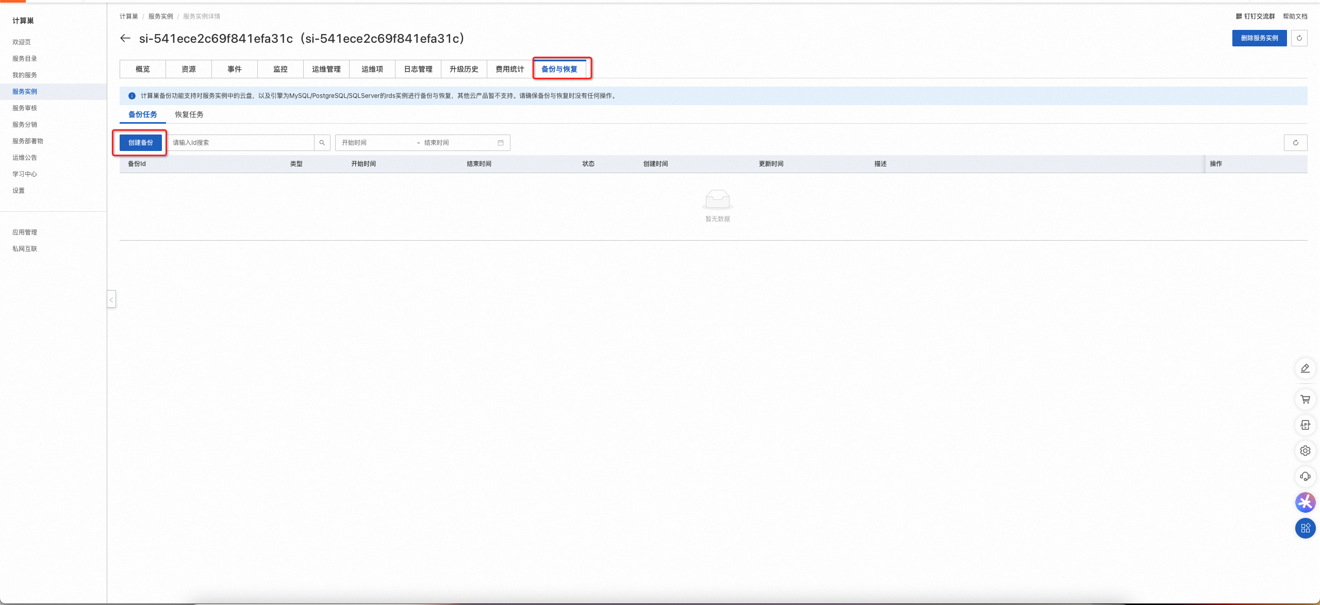1320x605 pixels.
Task: Click the refresh icon next to 删除服务实例
Action: click(x=1299, y=38)
